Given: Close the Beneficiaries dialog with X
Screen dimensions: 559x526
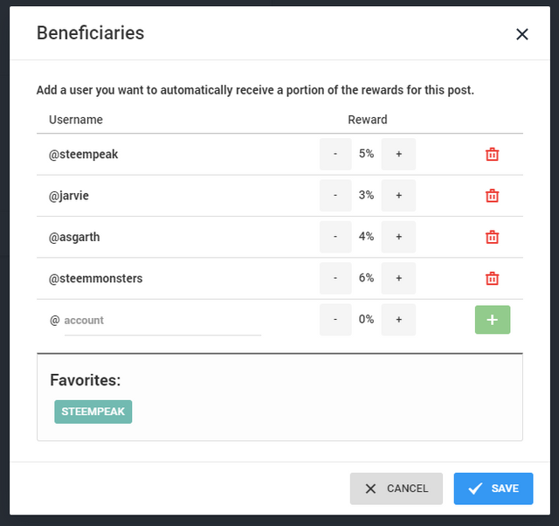Looking at the screenshot, I should coord(522,34).
